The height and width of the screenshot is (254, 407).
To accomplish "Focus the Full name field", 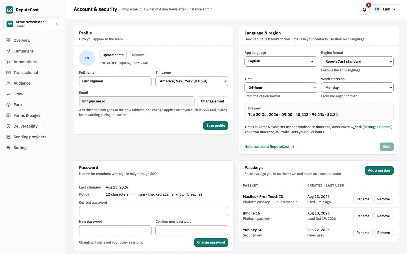I will 115,81.
